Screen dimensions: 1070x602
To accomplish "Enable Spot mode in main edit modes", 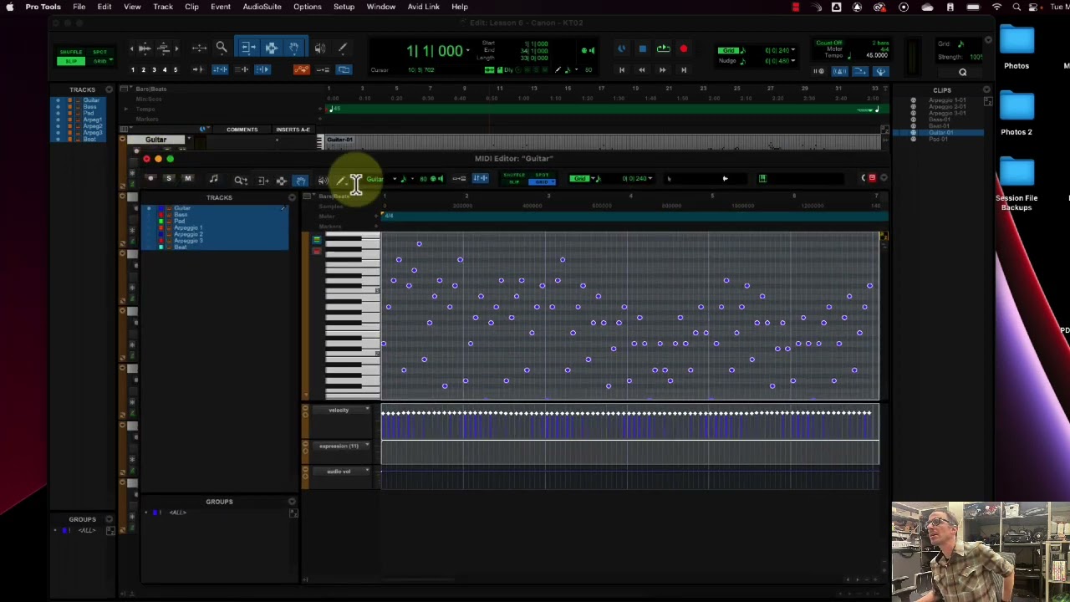I will pos(100,52).
